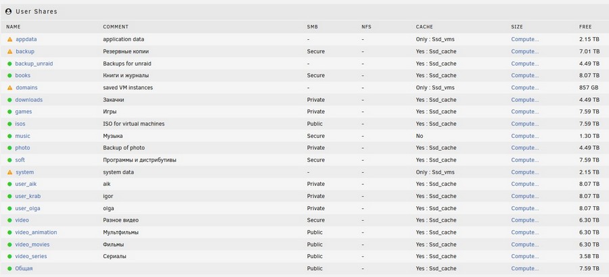The image size is (609, 277).
Task: Click the Size column header
Action: (517, 27)
